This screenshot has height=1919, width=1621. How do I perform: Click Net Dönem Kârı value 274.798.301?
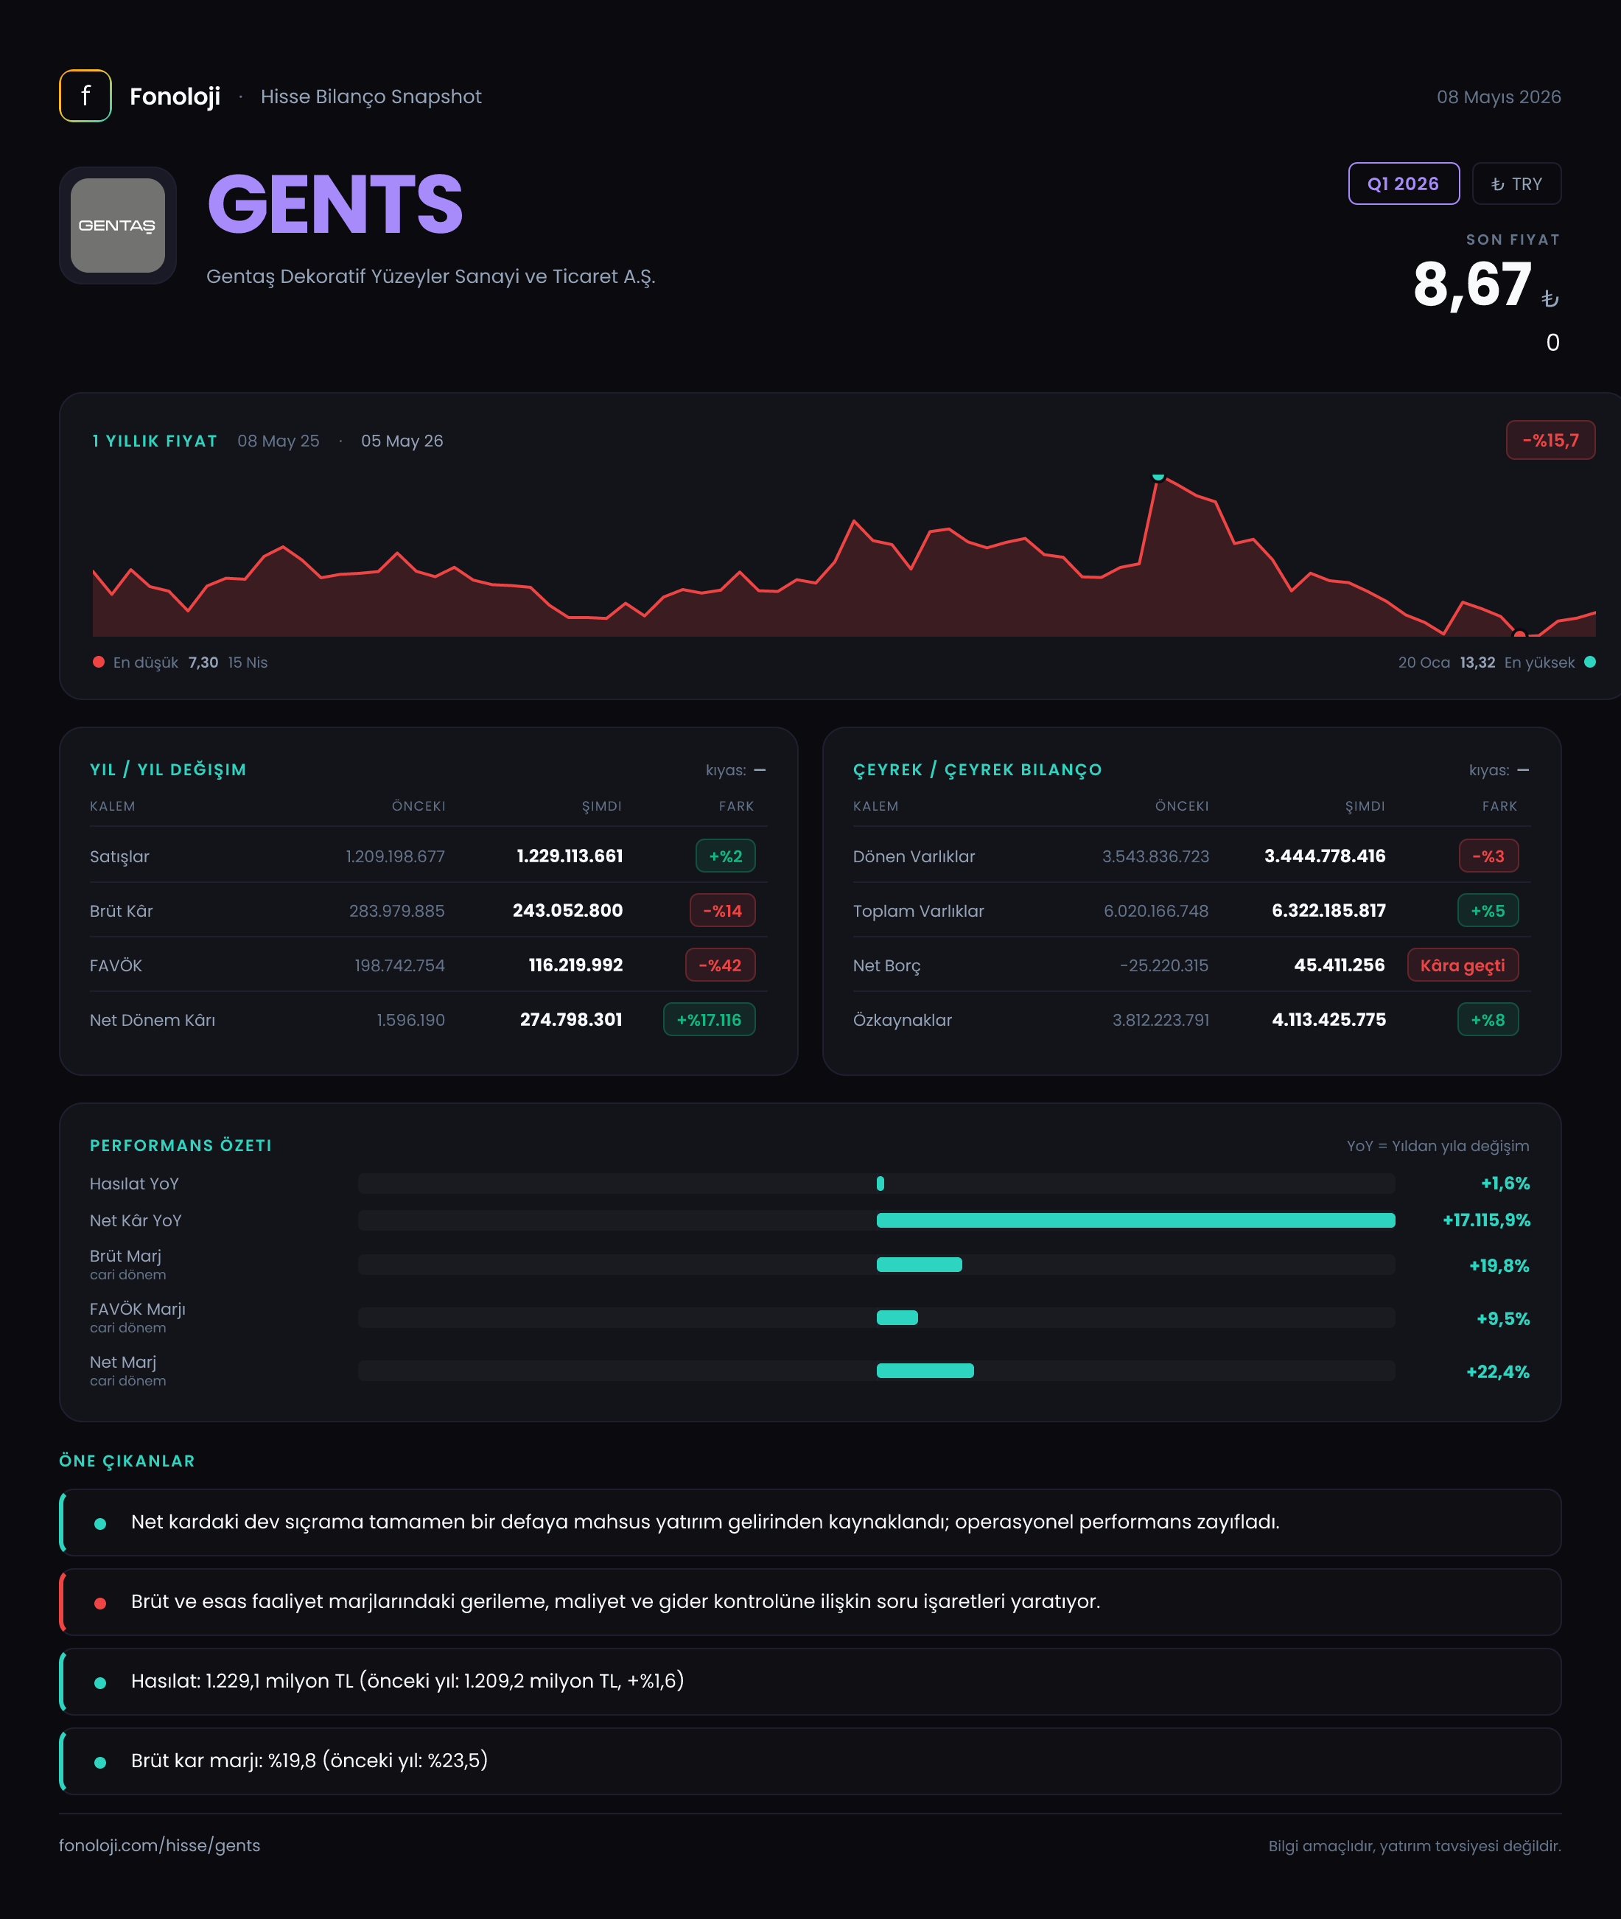click(x=570, y=1019)
